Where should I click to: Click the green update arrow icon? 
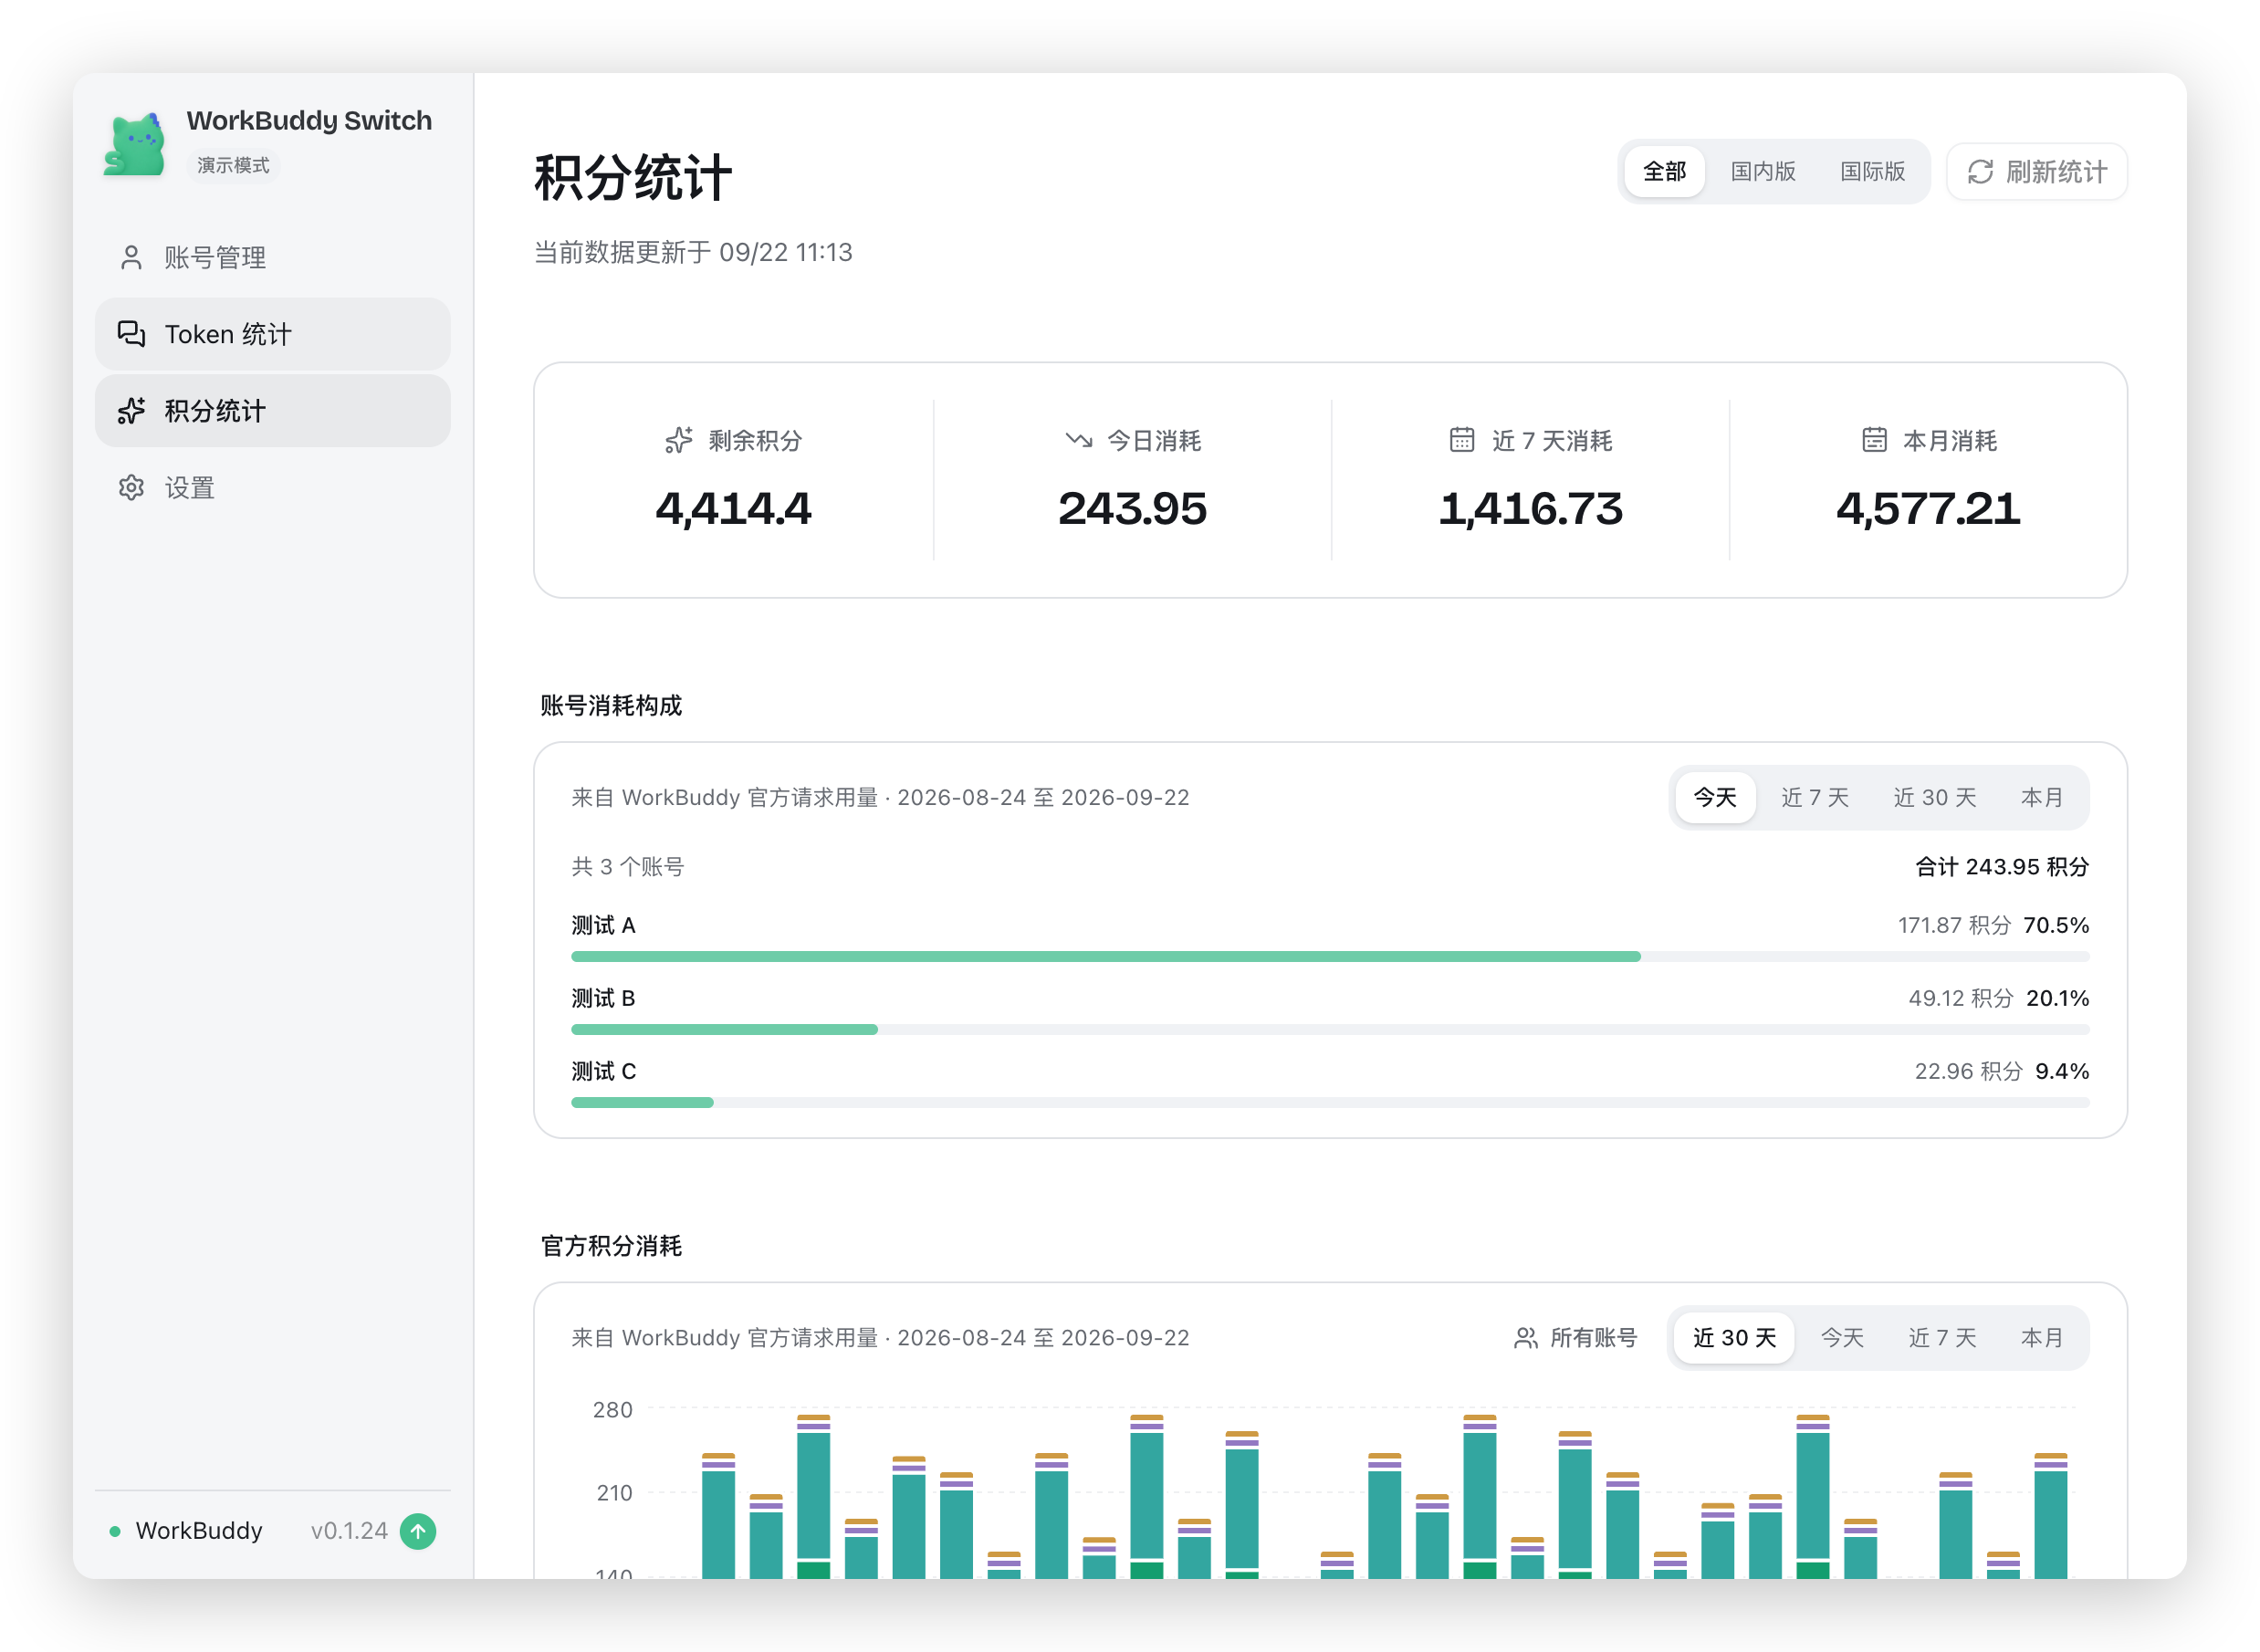[x=418, y=1532]
